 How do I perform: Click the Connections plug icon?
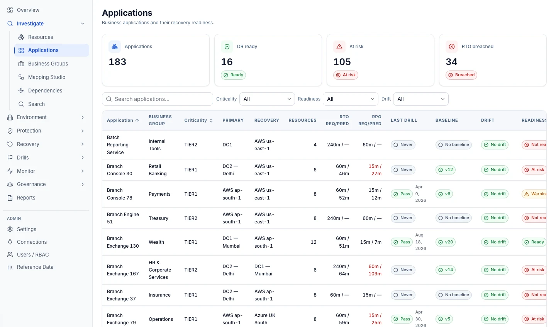(10, 242)
